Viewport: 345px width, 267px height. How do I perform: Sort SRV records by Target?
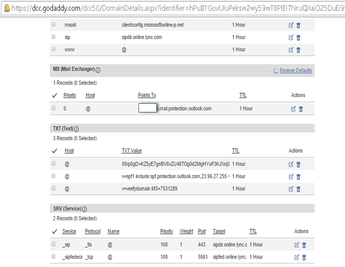click(219, 231)
